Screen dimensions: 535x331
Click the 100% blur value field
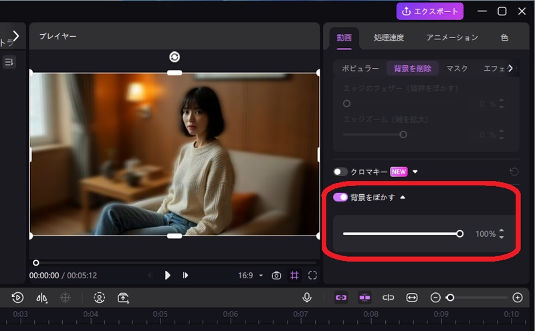tap(486, 234)
